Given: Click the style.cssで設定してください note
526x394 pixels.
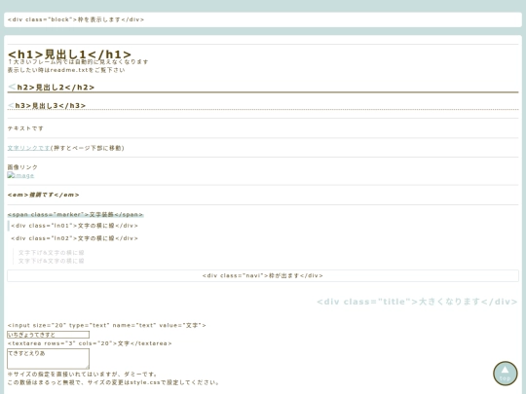Looking at the screenshot, I should coord(113,382).
